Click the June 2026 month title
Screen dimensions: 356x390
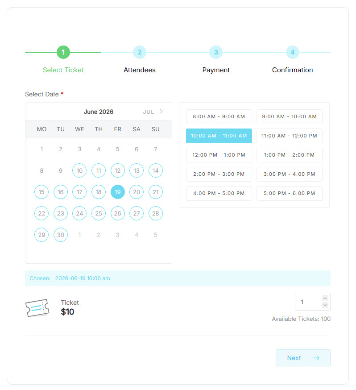pyautogui.click(x=99, y=112)
